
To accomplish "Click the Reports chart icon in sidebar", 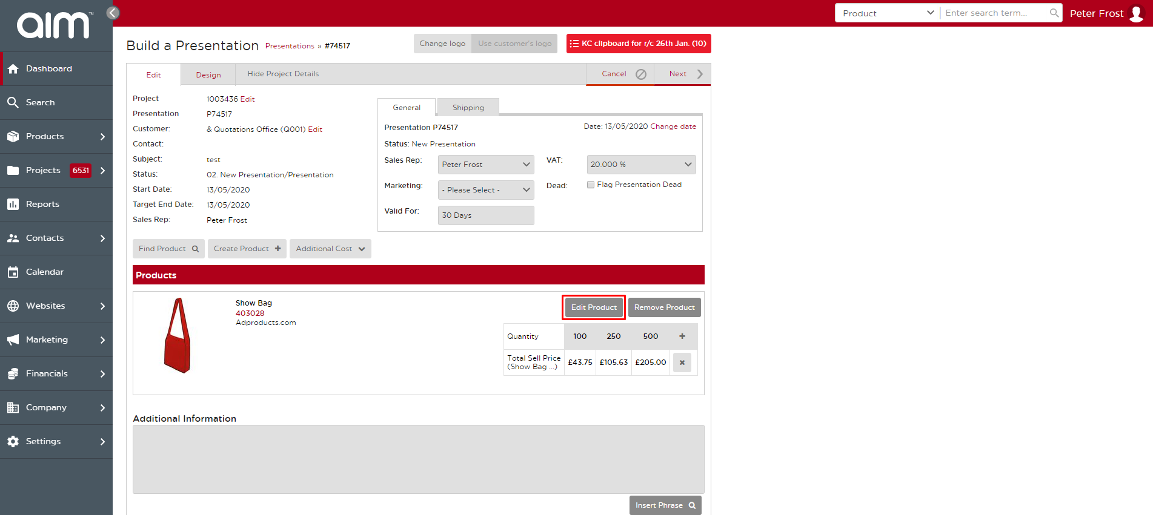I will pos(13,205).
